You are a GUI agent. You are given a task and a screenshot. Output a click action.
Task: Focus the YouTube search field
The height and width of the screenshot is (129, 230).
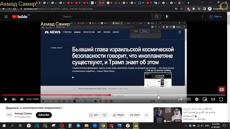(x=106, y=17)
